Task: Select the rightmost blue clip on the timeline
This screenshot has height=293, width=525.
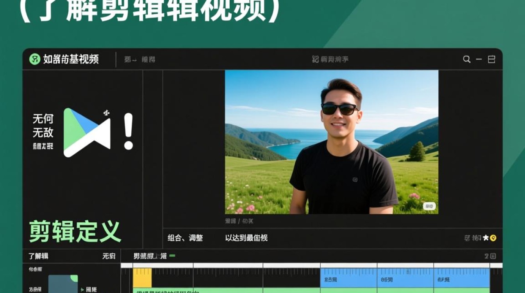Action: pyautogui.click(x=462, y=278)
